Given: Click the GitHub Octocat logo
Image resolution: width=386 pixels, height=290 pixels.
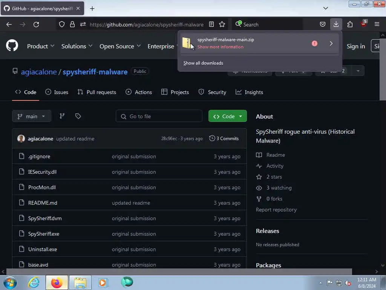Looking at the screenshot, I should pyautogui.click(x=12, y=46).
